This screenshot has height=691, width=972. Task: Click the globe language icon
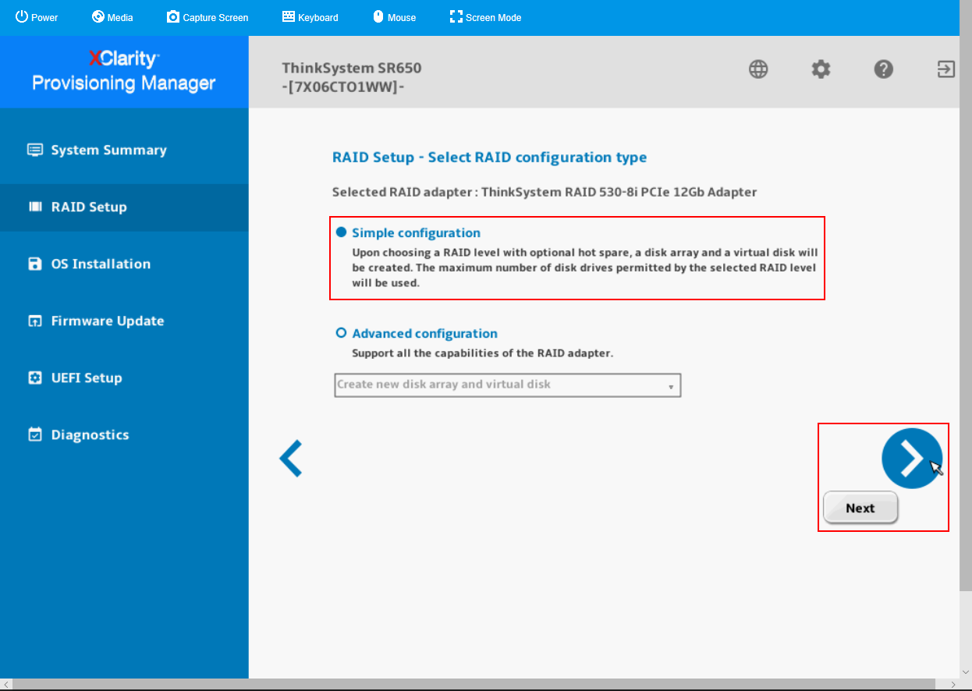pos(758,69)
